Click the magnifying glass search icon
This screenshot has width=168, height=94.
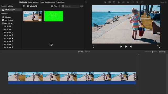click(x=63, y=6)
